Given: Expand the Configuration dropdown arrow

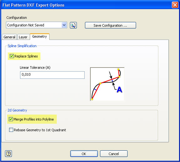Looking at the screenshot, I should 64,25.
